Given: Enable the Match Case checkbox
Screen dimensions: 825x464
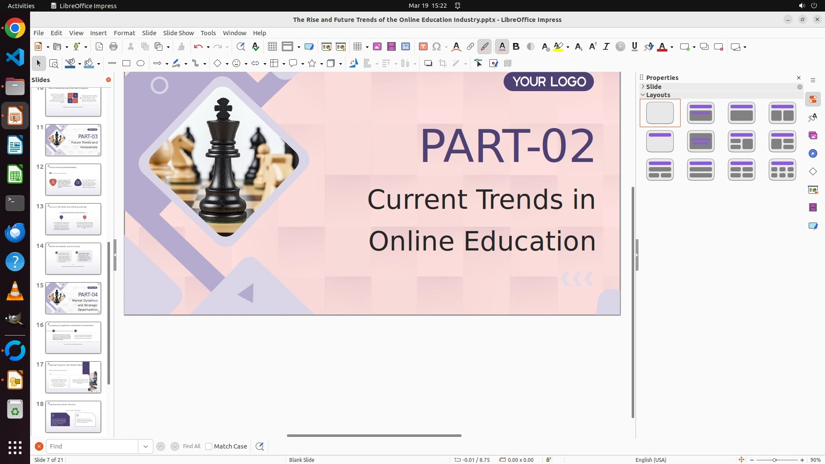Looking at the screenshot, I should [209, 446].
